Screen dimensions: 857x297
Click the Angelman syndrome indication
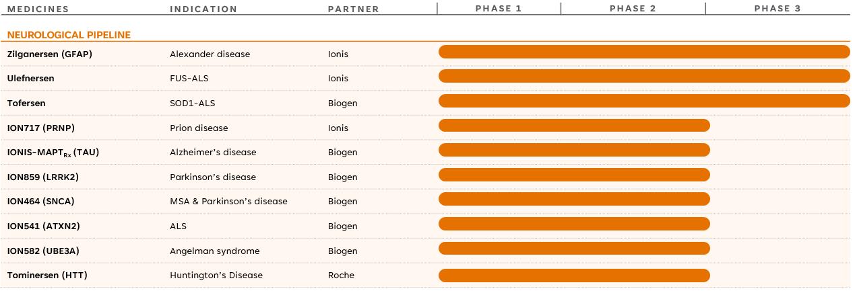[x=214, y=251]
